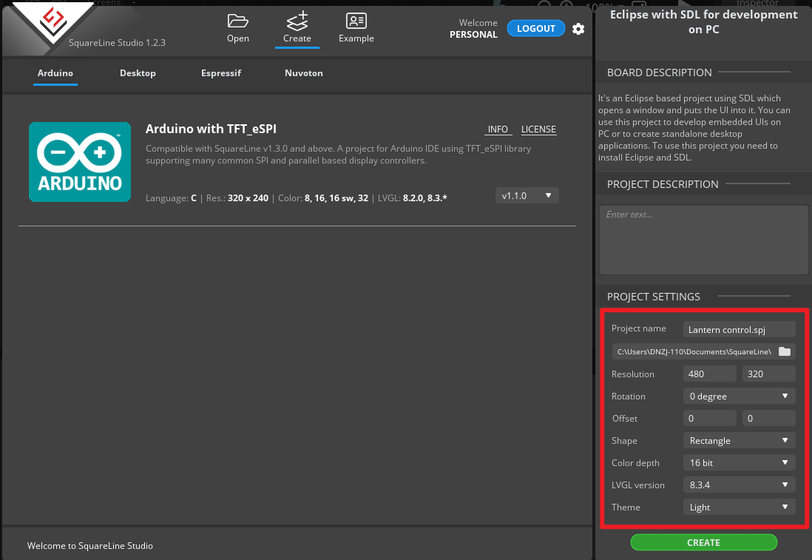The image size is (812, 560).
Task: Click the Create project icon
Action: [297, 21]
